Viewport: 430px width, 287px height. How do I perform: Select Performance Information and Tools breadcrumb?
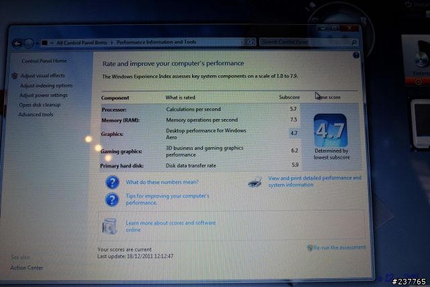(x=157, y=42)
